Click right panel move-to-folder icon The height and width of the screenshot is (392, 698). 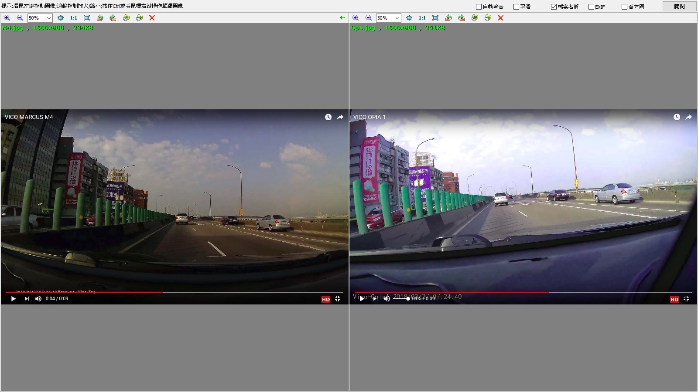coord(488,18)
